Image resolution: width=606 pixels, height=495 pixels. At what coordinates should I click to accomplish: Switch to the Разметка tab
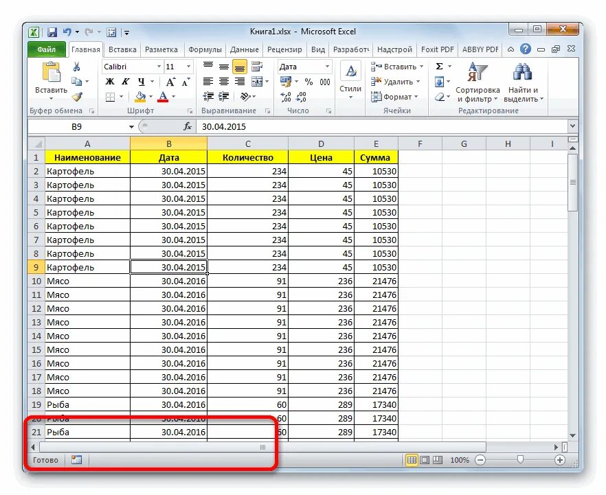click(161, 49)
